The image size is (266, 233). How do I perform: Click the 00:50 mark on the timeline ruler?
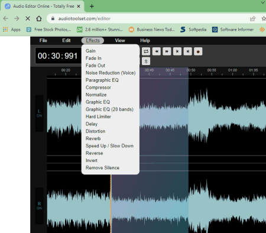click(191, 70)
